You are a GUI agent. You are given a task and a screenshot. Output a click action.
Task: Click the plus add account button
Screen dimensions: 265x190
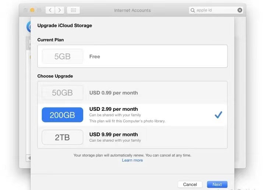29,158
